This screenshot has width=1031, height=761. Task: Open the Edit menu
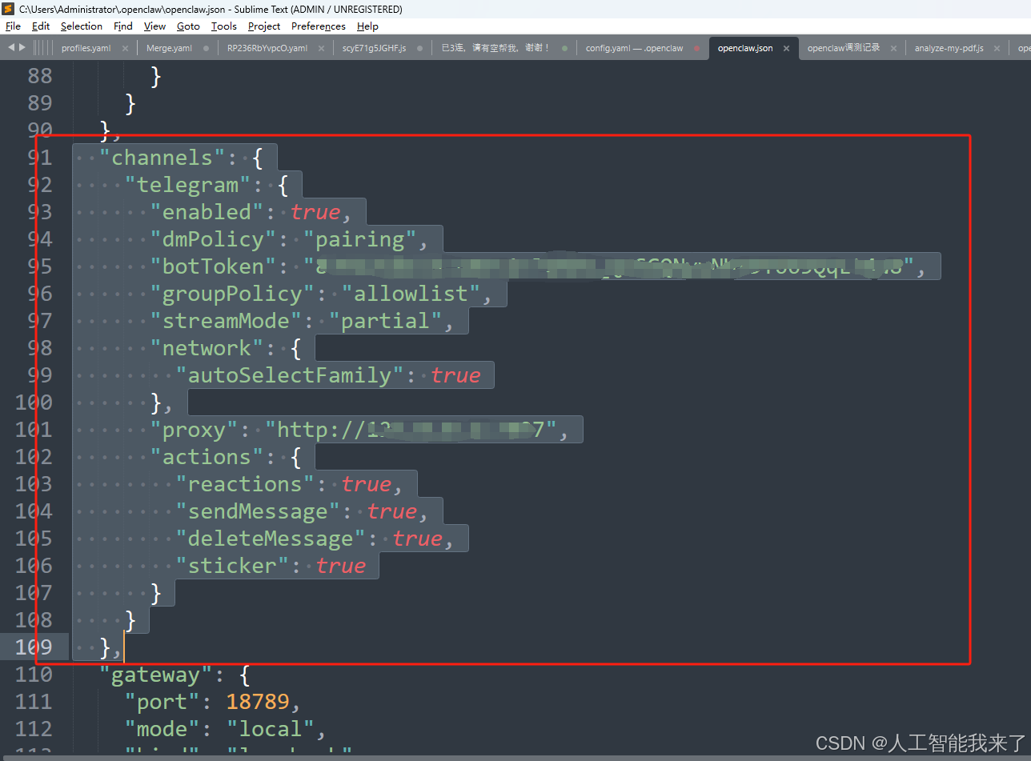(x=41, y=26)
